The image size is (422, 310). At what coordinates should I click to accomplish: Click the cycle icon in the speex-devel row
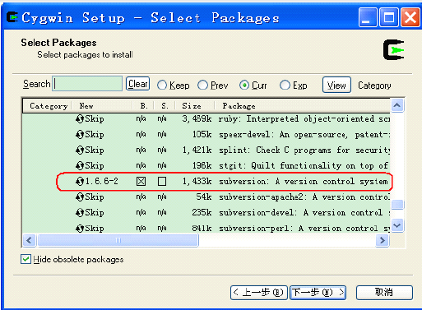click(x=80, y=135)
